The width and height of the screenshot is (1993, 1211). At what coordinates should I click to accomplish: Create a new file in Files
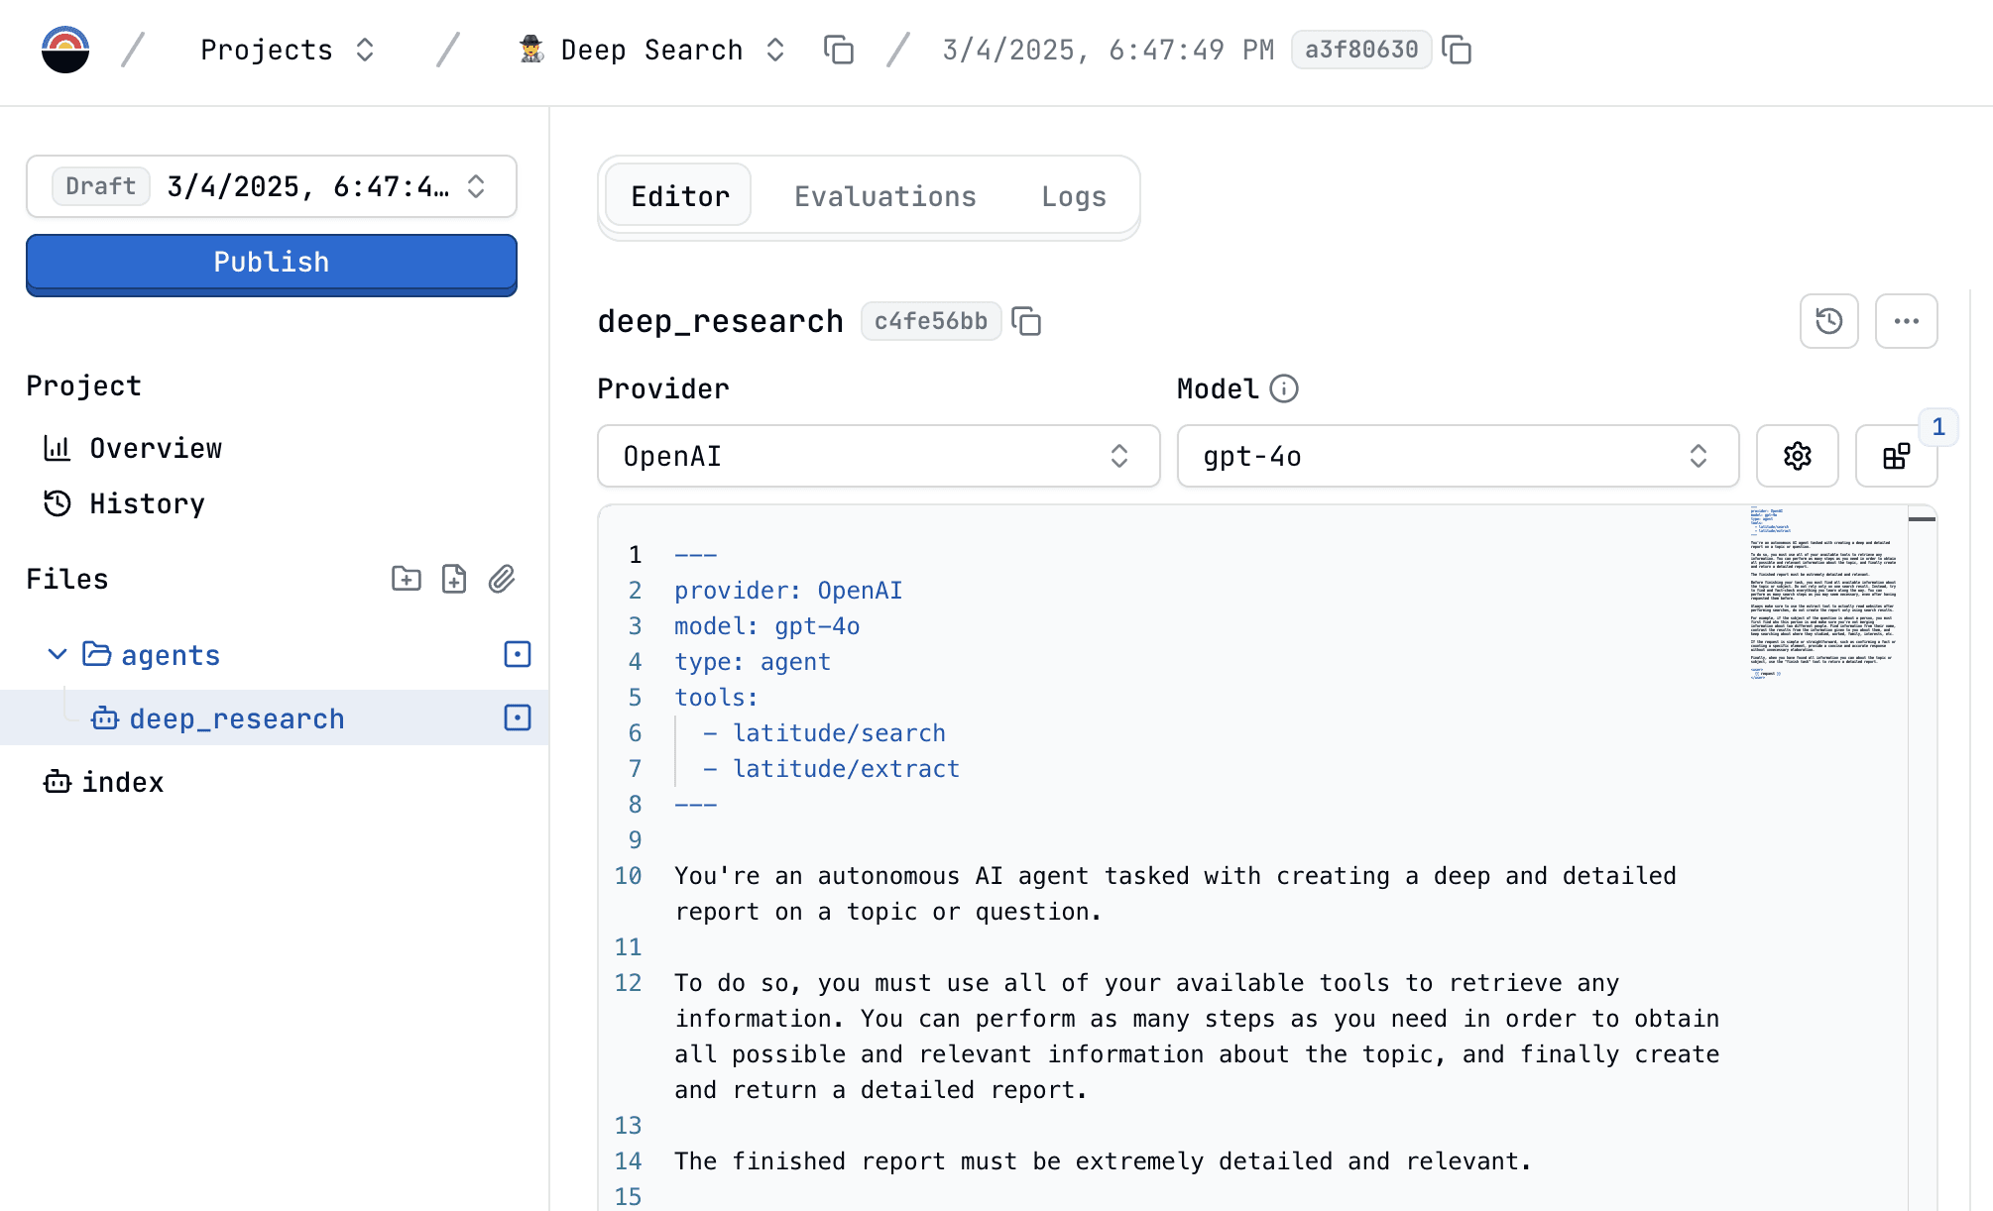(x=454, y=579)
